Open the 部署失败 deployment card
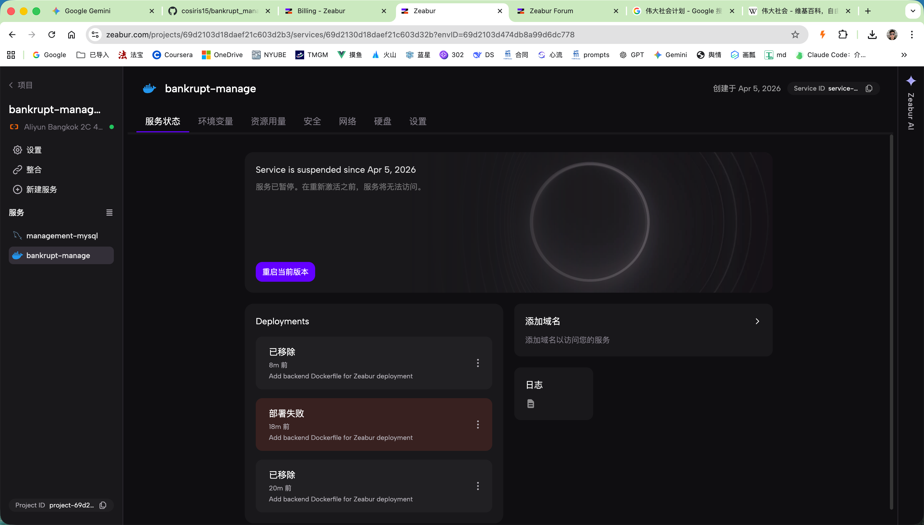The width and height of the screenshot is (924, 525). (x=374, y=425)
